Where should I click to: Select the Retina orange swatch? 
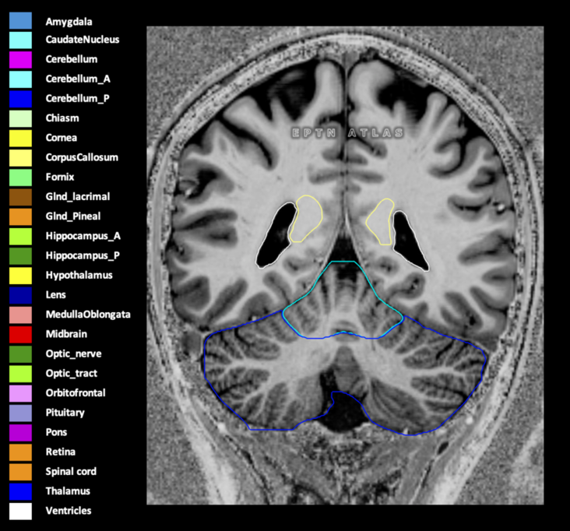[x=20, y=452]
